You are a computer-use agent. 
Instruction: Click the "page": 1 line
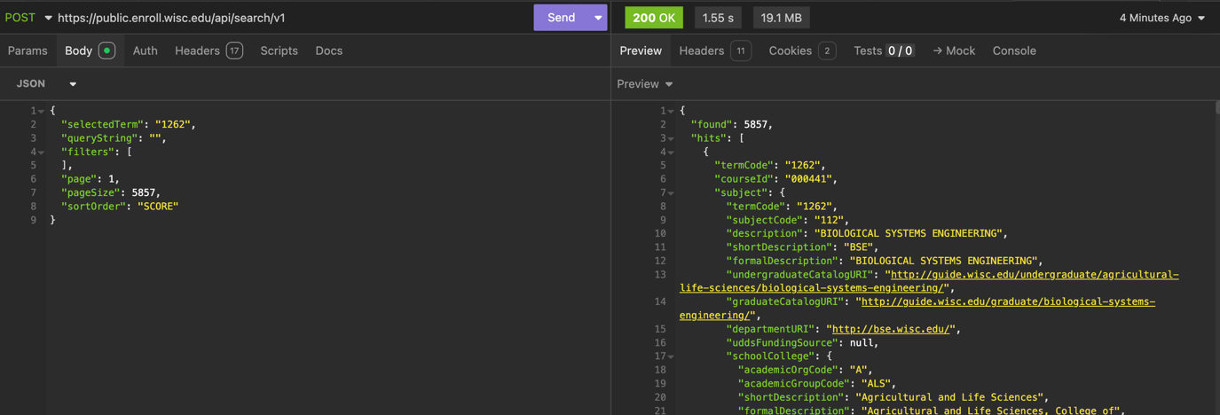click(91, 179)
